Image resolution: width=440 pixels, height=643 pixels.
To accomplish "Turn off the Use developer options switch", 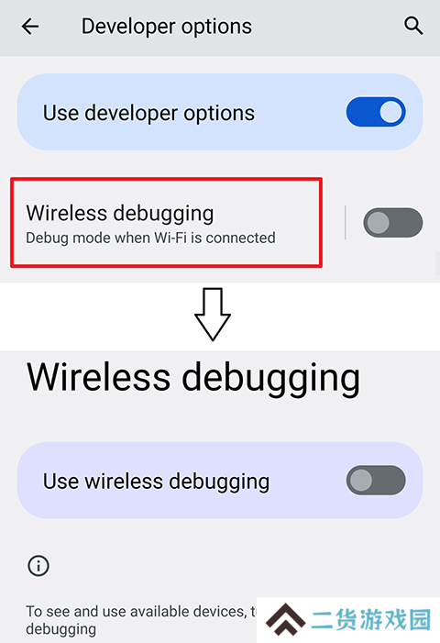I will click(x=376, y=112).
